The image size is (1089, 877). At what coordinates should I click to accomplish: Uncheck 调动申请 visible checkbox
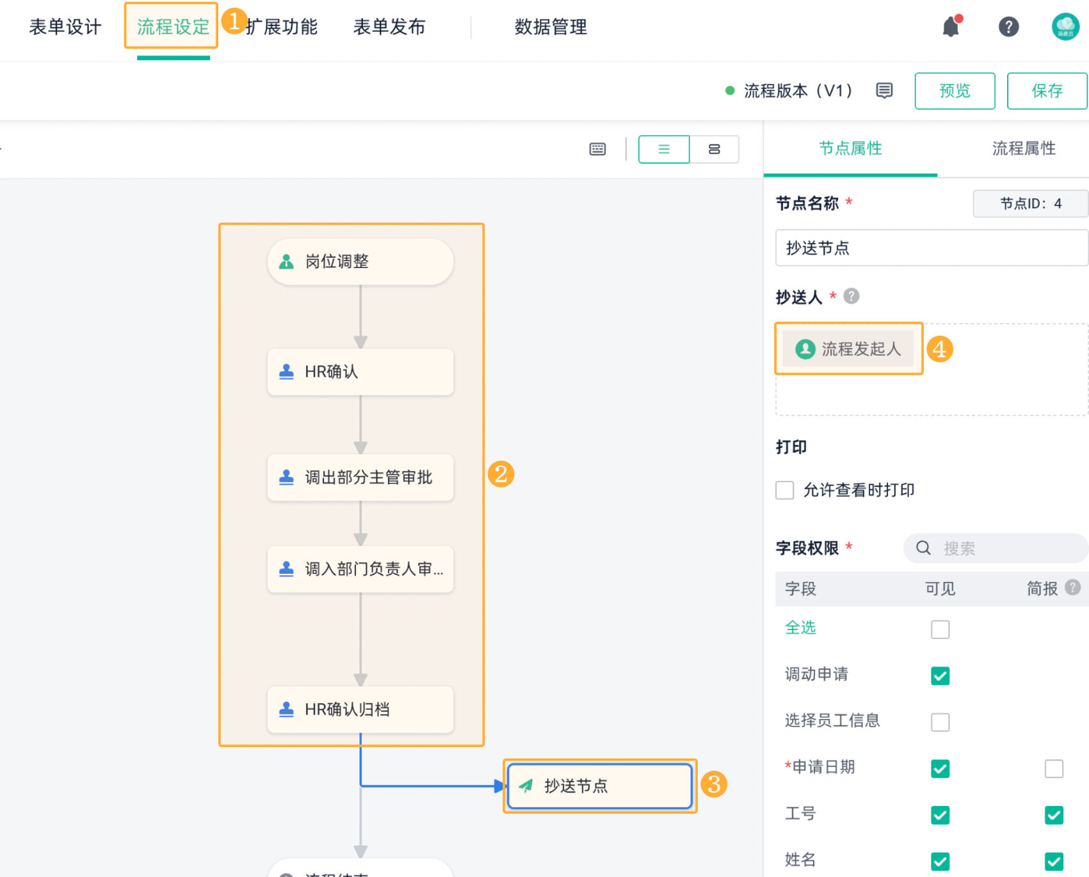coord(940,676)
